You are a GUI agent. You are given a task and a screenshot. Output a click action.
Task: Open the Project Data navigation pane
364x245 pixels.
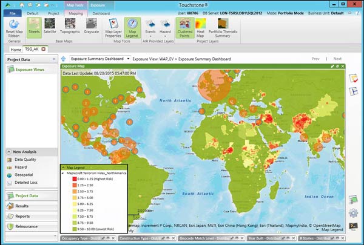(x=32, y=196)
